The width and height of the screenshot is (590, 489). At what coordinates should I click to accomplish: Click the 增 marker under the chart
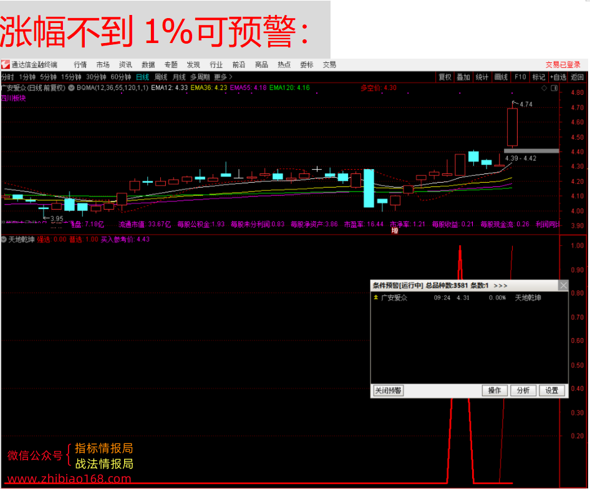tap(394, 230)
